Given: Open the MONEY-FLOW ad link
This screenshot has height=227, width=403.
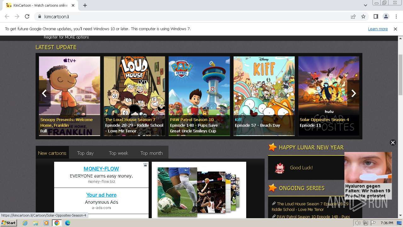Looking at the screenshot, I should click(101, 169).
